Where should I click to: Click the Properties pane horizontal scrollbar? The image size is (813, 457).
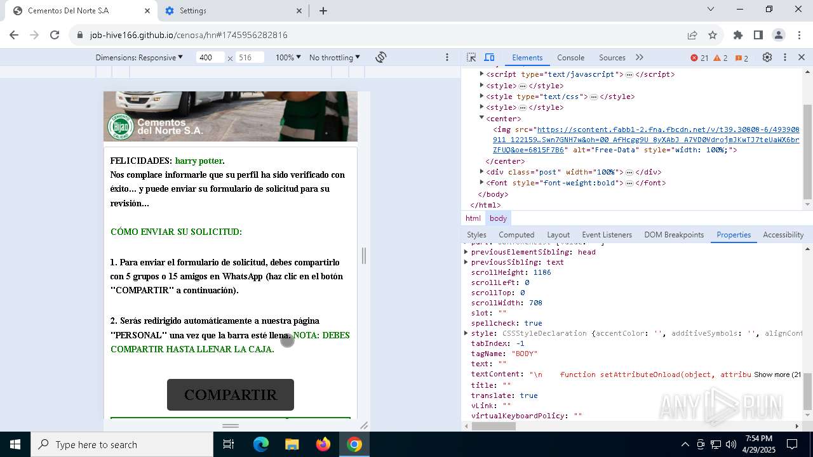494,427
